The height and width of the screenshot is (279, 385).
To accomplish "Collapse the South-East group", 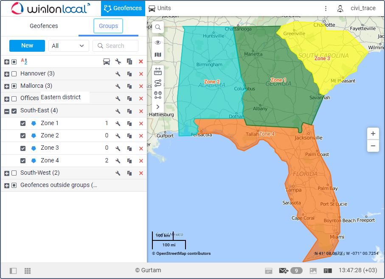I will 7,111.
